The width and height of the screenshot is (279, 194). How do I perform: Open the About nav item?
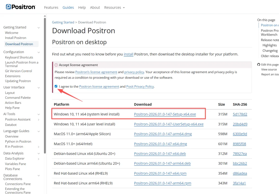pos(95,7)
